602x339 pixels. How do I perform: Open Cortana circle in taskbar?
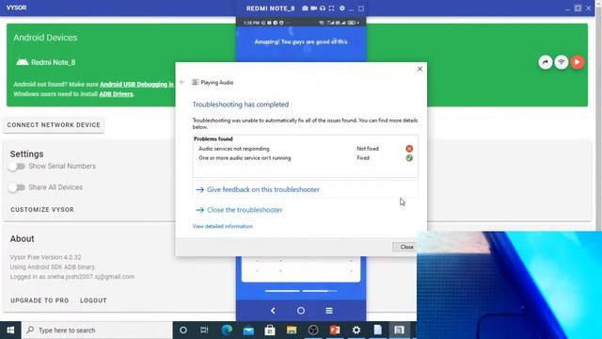pos(183,331)
